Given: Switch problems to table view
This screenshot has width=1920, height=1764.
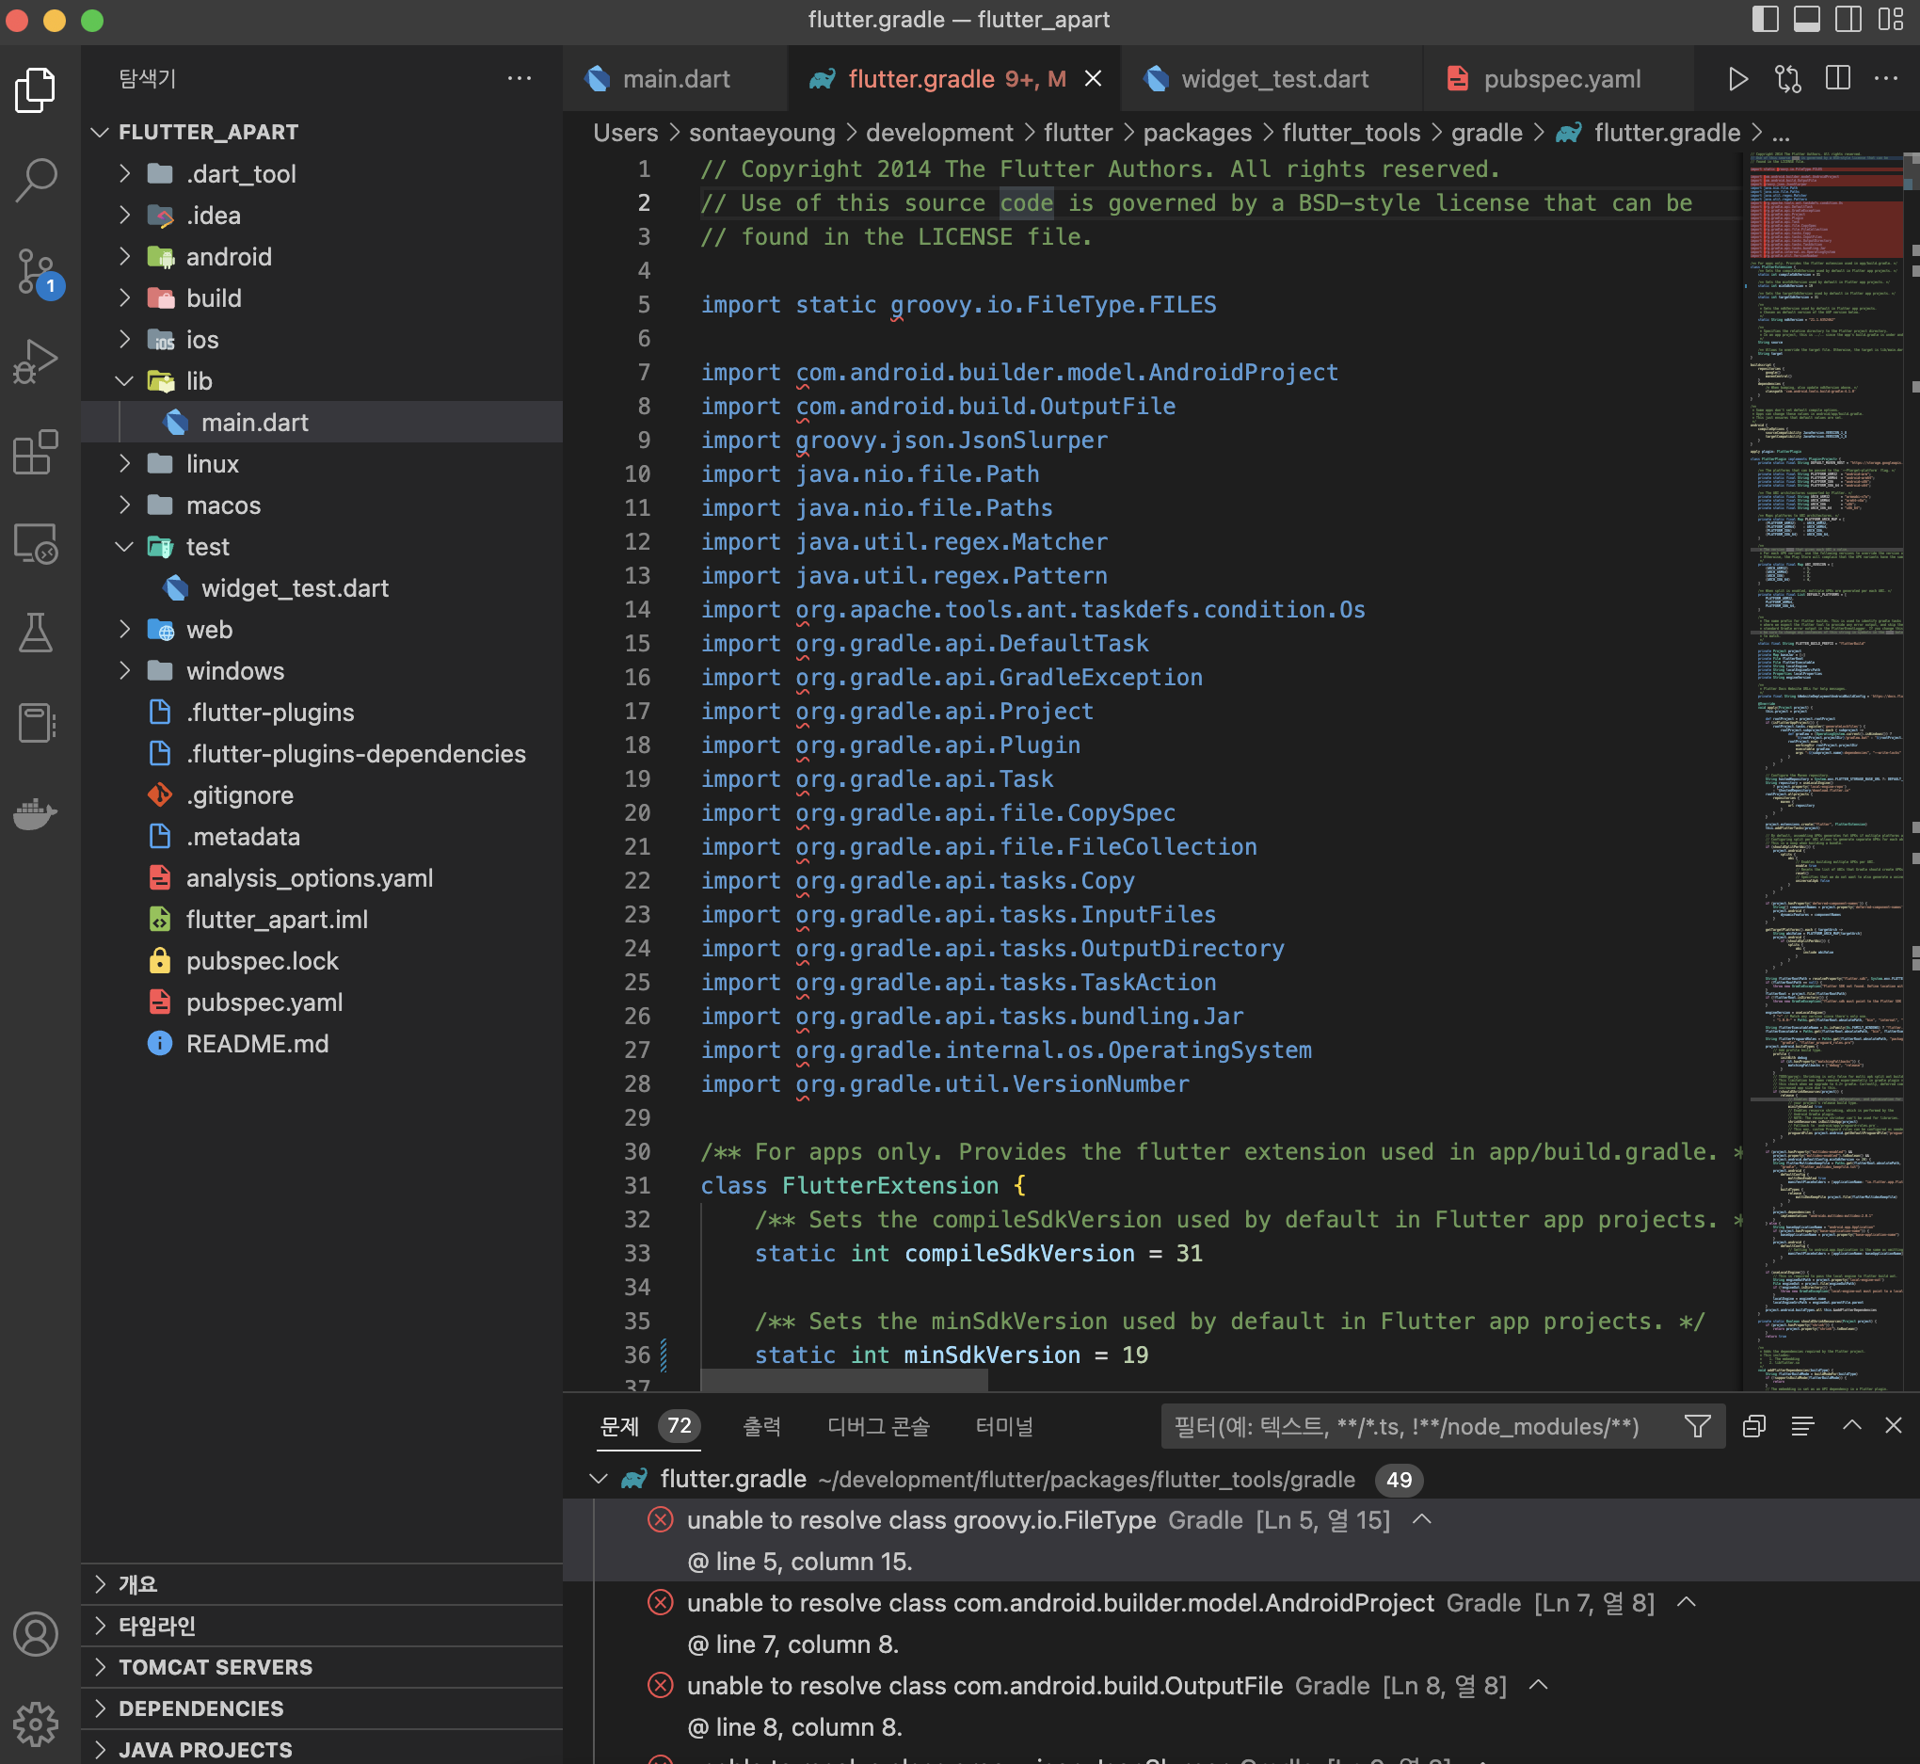Looking at the screenshot, I should tap(1802, 1426).
